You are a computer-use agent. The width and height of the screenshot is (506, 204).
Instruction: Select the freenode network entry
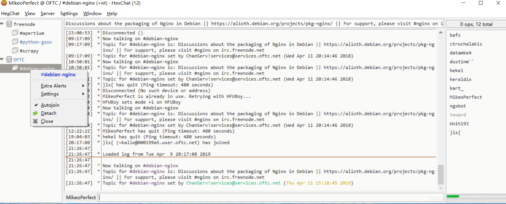(x=24, y=24)
